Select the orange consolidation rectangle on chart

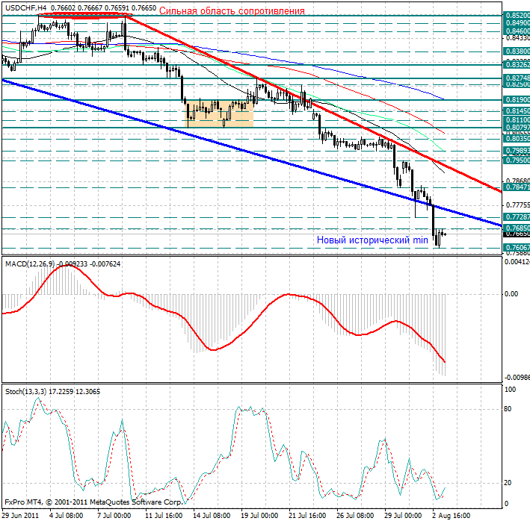(220, 113)
